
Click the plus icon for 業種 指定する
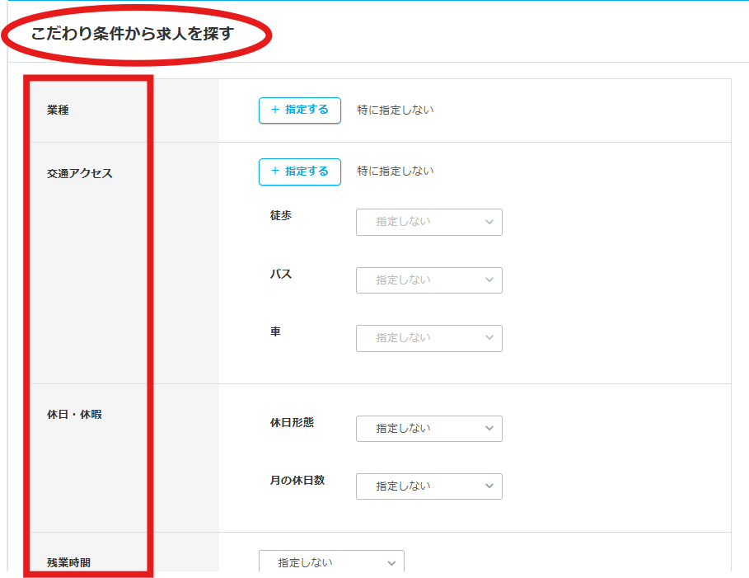[275, 110]
